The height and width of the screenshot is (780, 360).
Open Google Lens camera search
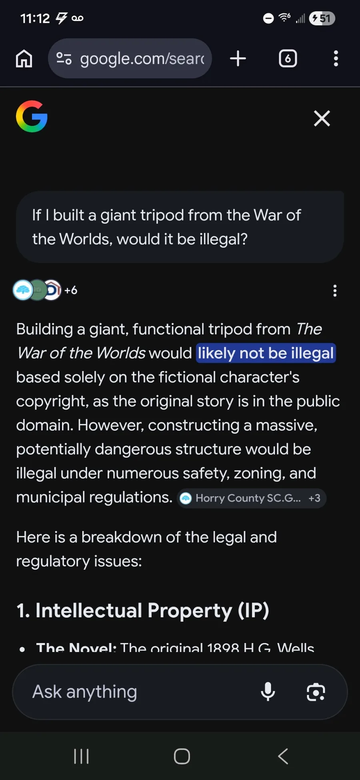[x=316, y=692]
